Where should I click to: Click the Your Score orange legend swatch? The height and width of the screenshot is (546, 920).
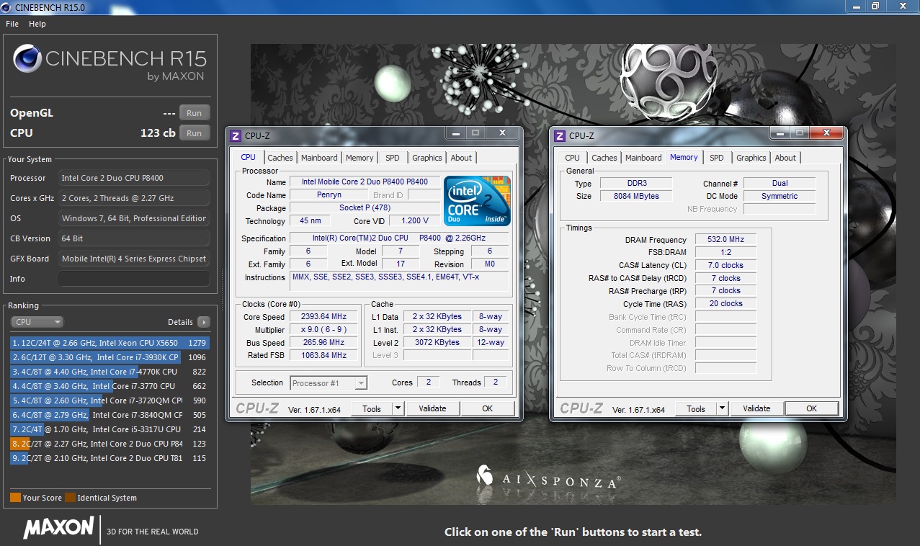(15, 497)
